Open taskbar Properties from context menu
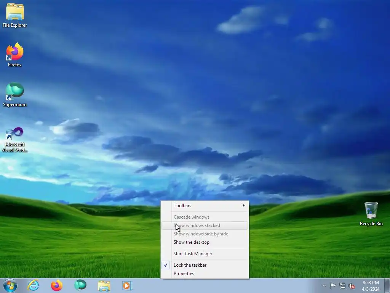This screenshot has height=293, width=390. click(x=205, y=274)
